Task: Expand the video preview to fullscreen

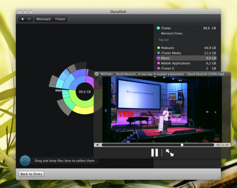Action: coord(170,152)
